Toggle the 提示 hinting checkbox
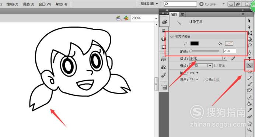Image resolution: width=255 pixels, height=137 pixels. [216, 66]
